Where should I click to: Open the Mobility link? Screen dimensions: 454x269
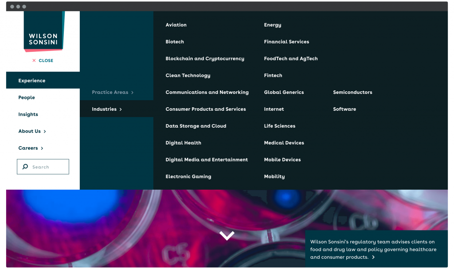tap(274, 176)
